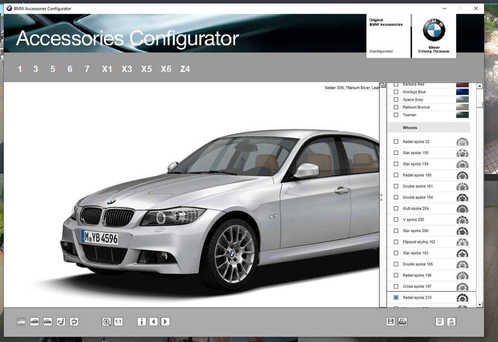Select the Z4 model tab
498x342 pixels.
pyautogui.click(x=185, y=69)
